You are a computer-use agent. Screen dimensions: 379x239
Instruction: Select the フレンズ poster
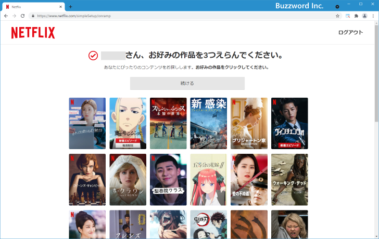coord(128,224)
